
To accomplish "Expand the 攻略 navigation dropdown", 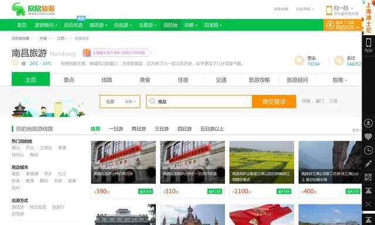I will (190, 25).
